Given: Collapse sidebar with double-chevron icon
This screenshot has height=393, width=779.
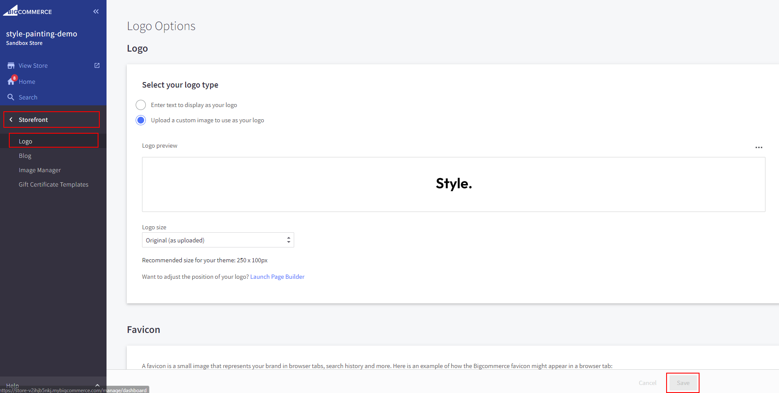Looking at the screenshot, I should point(96,11).
